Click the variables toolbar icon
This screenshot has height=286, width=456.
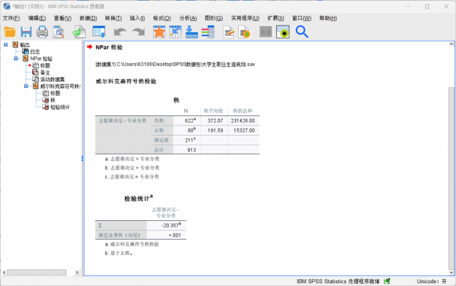pyautogui.click(x=208, y=32)
